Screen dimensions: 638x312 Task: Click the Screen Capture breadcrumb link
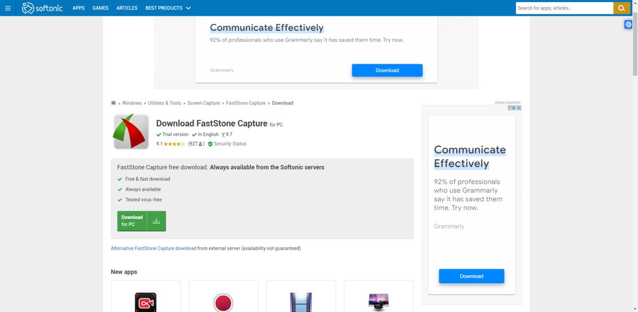(203, 103)
